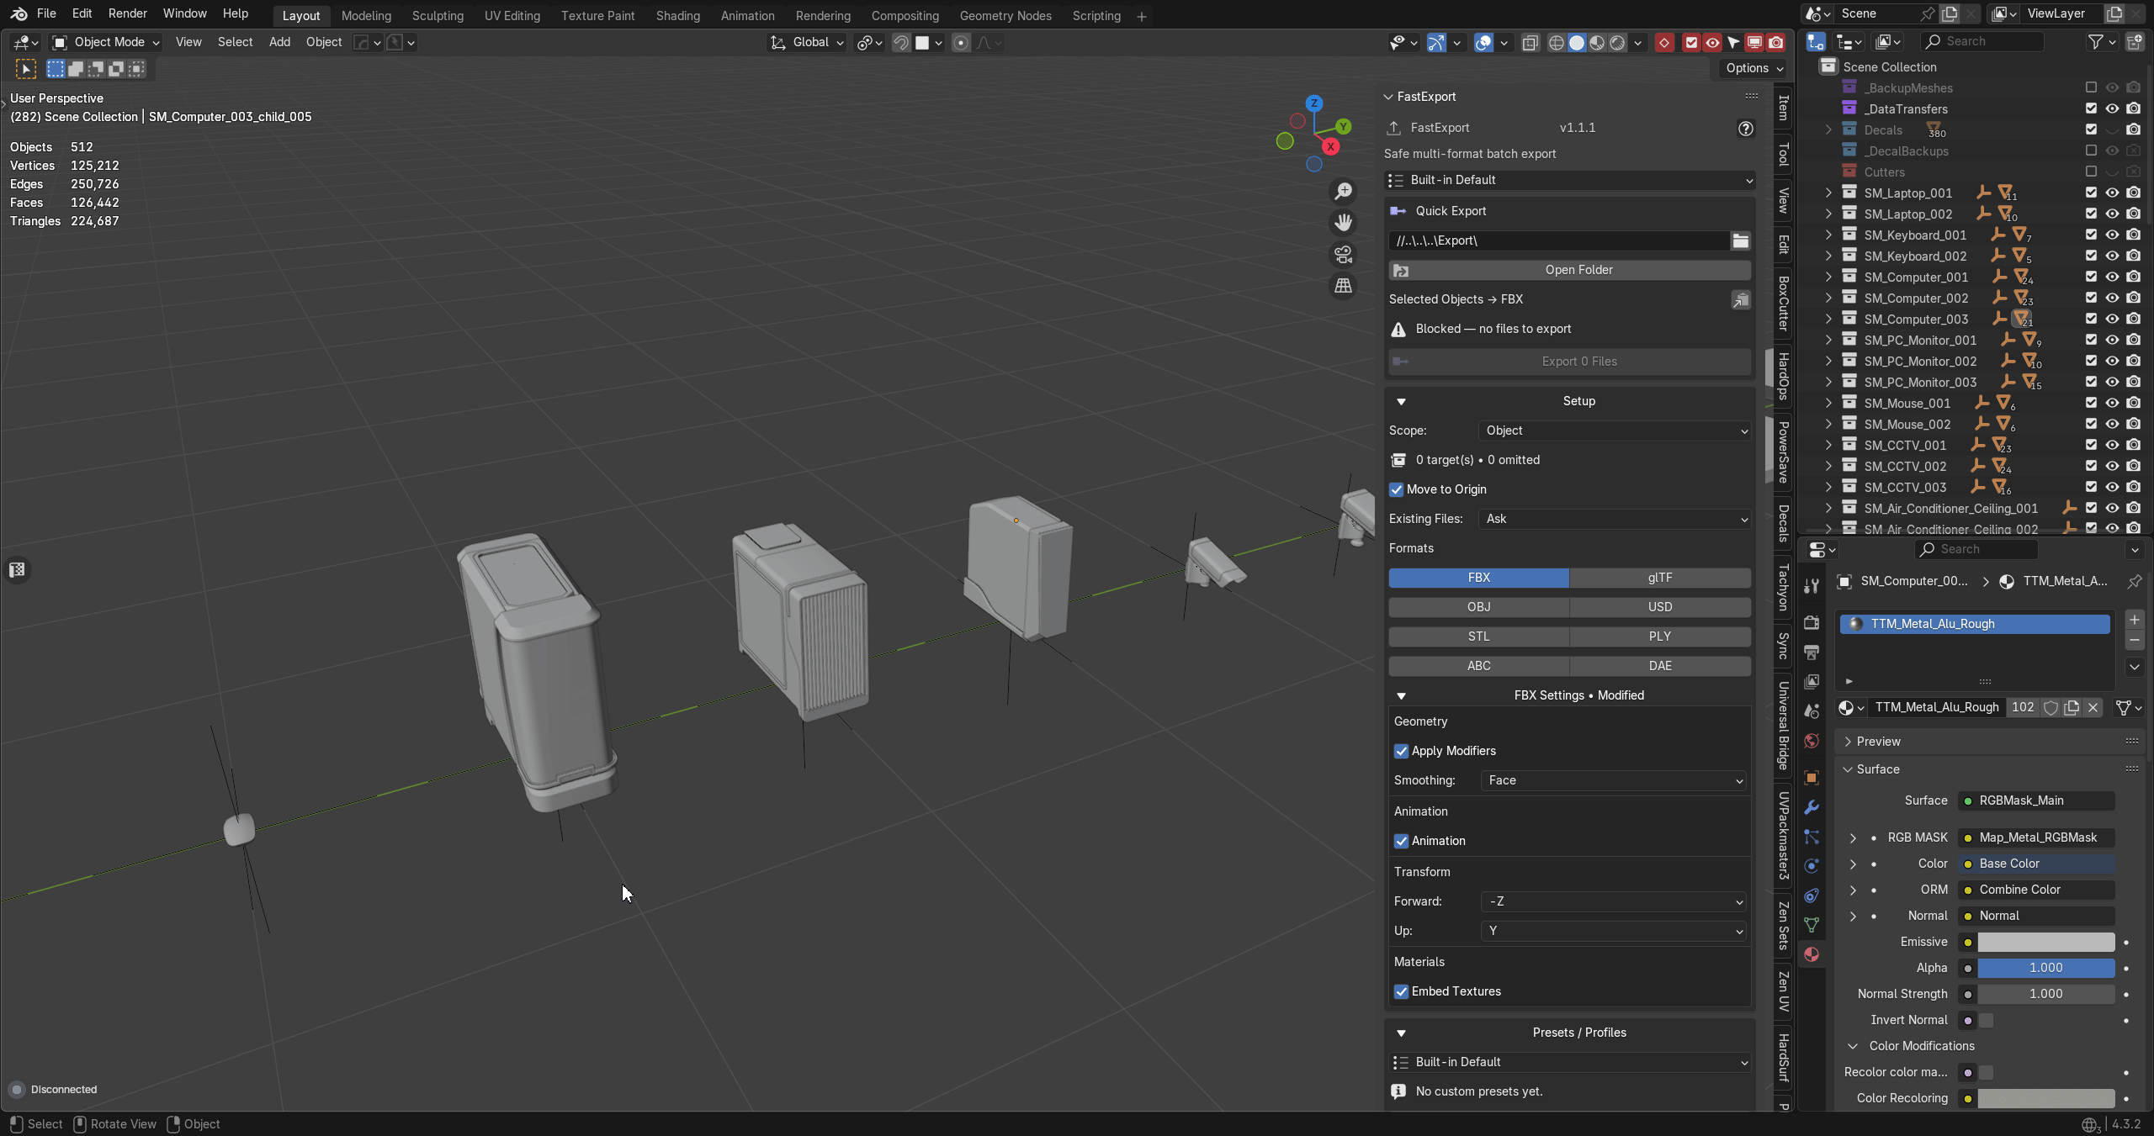Screen dimensions: 2154x1136
Task: Click the zoom magnifier viewport gizmo
Action: pos(1343,192)
